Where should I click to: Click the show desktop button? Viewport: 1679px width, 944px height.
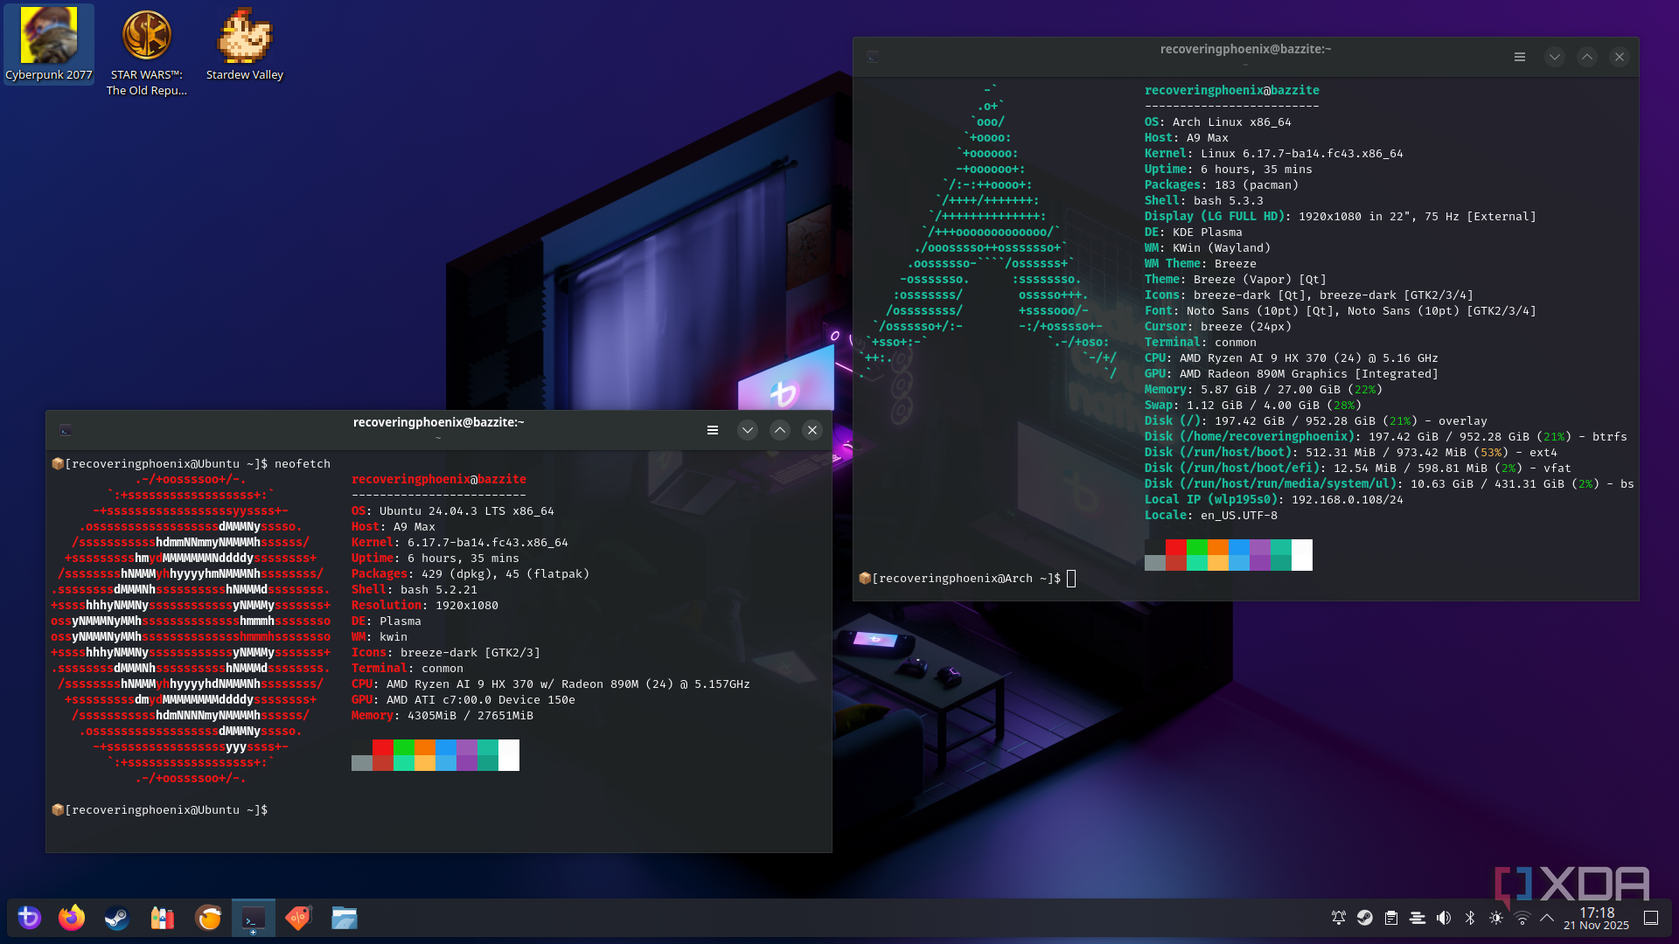pos(1651,918)
